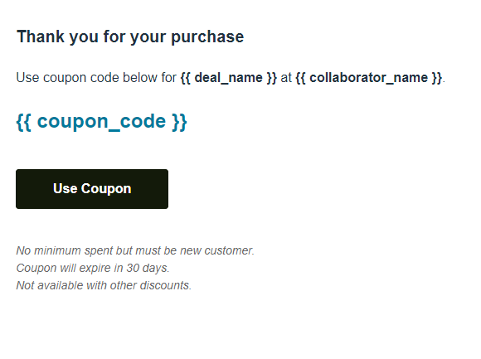
Task: Select the teal coupon_code placeholder text
Action: [x=101, y=122]
